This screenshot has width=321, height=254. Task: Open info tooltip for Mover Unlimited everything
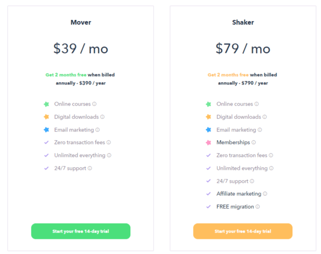pyautogui.click(x=109, y=155)
